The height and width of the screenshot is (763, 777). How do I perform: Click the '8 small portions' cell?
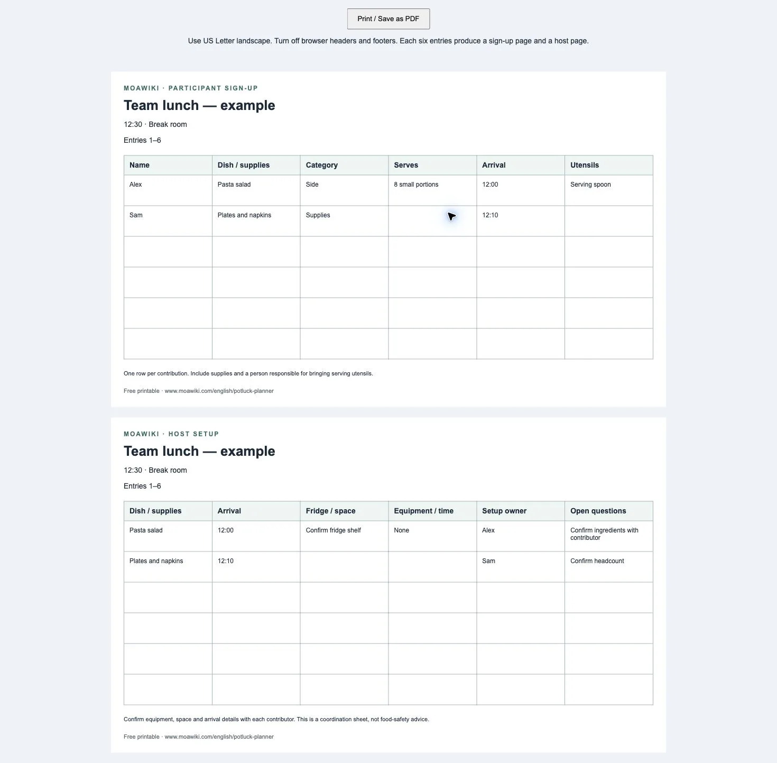click(x=432, y=190)
